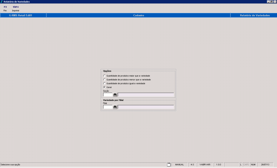Click the MANUAL status bar entry

tap(179, 165)
